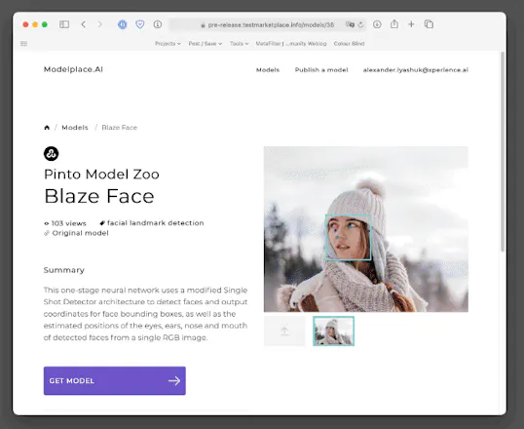Image resolution: width=524 pixels, height=429 pixels.
Task: Select the winter woman thumbnail
Action: pyautogui.click(x=333, y=331)
